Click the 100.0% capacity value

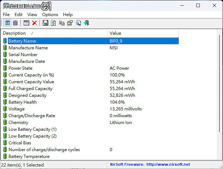coord(117,75)
